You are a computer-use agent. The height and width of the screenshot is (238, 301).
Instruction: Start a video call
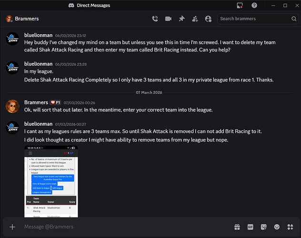coord(168,19)
